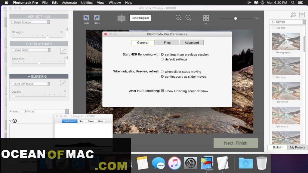Click the Undo arrow icon
Screen dimensions: 308x173
(x=86, y=18)
